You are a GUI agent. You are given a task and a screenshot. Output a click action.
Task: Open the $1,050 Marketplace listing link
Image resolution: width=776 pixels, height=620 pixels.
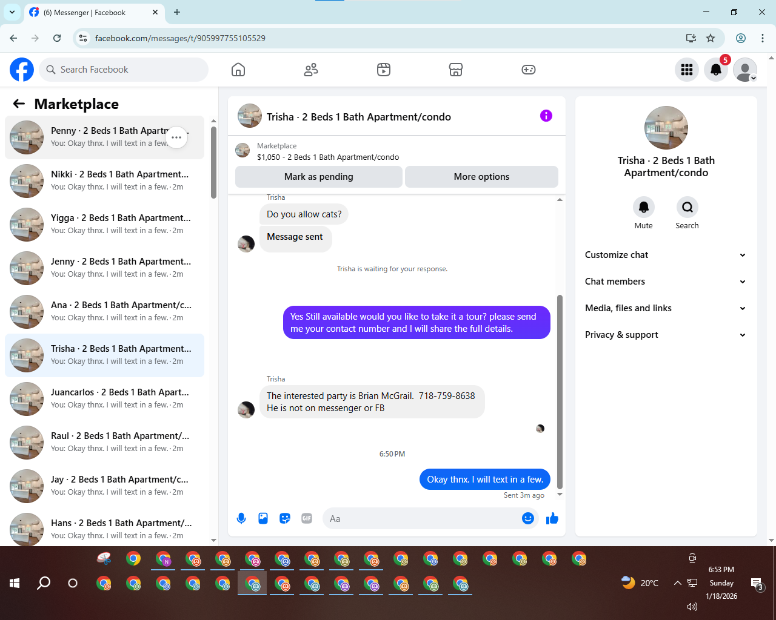pyautogui.click(x=328, y=157)
